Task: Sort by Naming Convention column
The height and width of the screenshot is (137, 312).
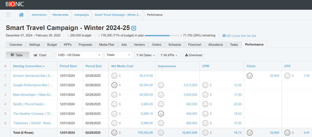Action: click(x=29, y=66)
